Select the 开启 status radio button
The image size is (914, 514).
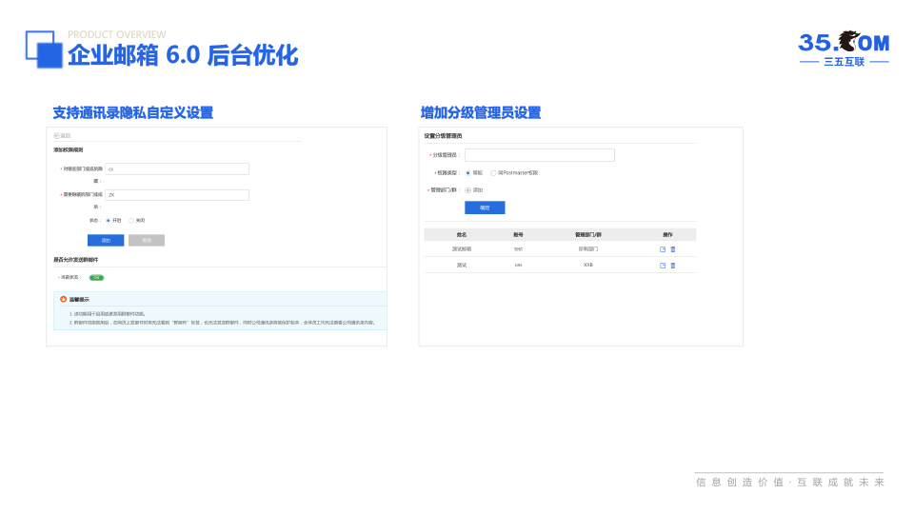point(108,220)
